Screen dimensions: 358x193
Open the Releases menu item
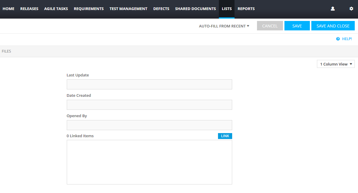click(29, 9)
